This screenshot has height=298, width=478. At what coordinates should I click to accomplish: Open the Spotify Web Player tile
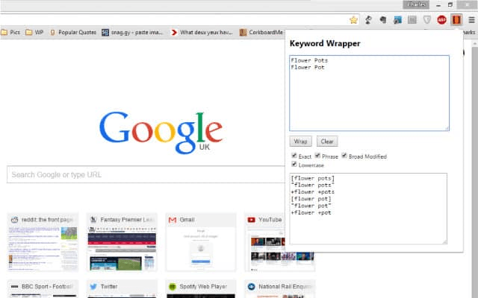(201, 289)
